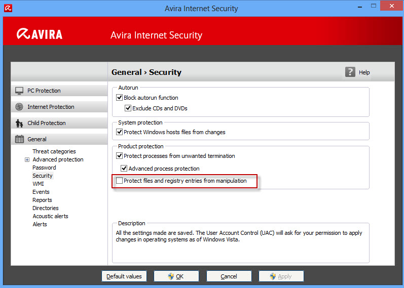Select the General section header
This screenshot has height=288, width=404.
(59, 139)
